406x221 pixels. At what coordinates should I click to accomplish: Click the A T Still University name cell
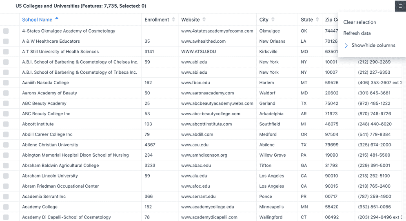click(x=60, y=52)
